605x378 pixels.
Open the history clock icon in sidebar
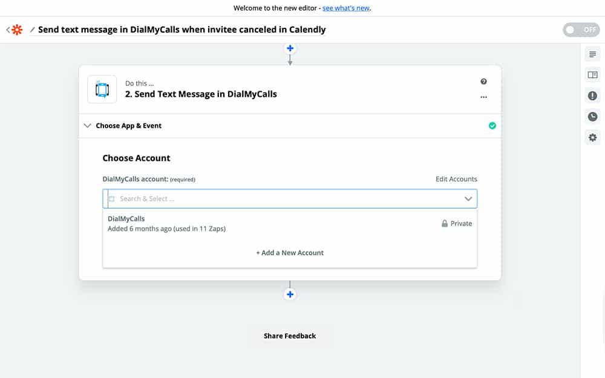[592, 117]
